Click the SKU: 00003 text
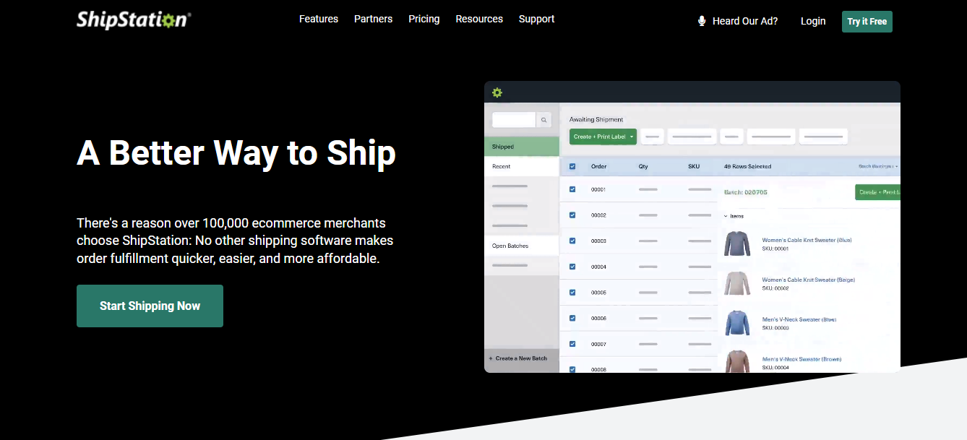Screen dimensions: 967x440 click(x=775, y=328)
